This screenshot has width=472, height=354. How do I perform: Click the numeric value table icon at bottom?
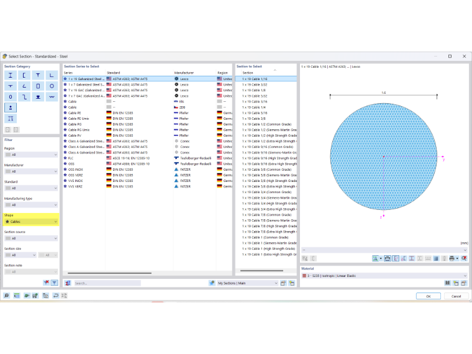point(17,296)
